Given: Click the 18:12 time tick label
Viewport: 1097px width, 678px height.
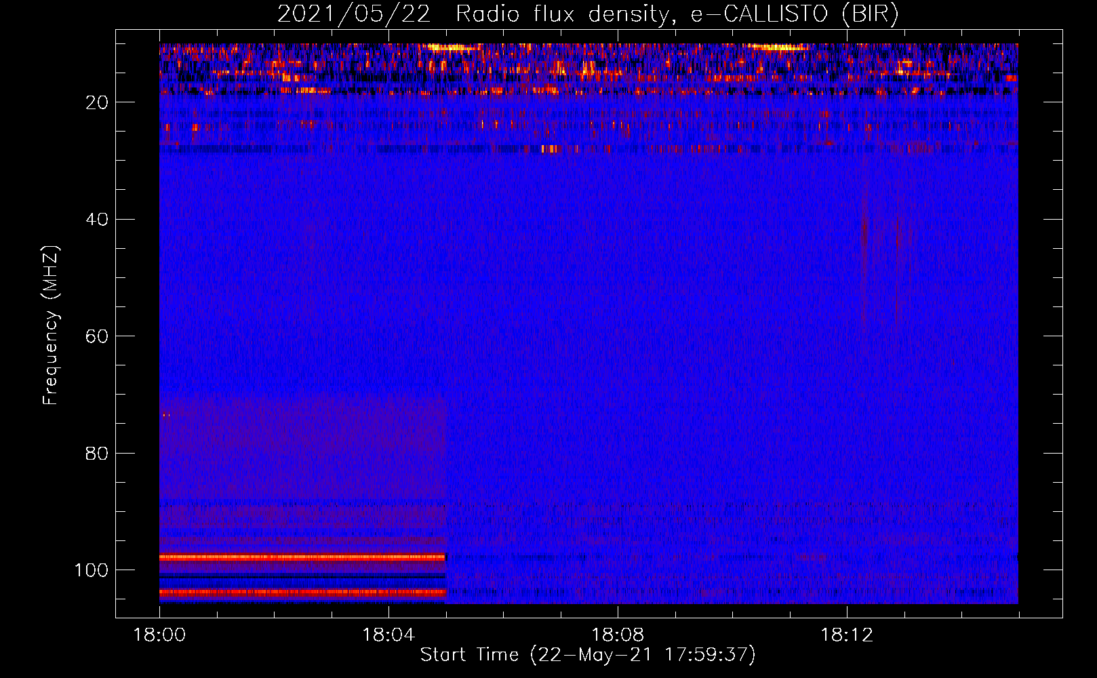Looking at the screenshot, I should [847, 635].
